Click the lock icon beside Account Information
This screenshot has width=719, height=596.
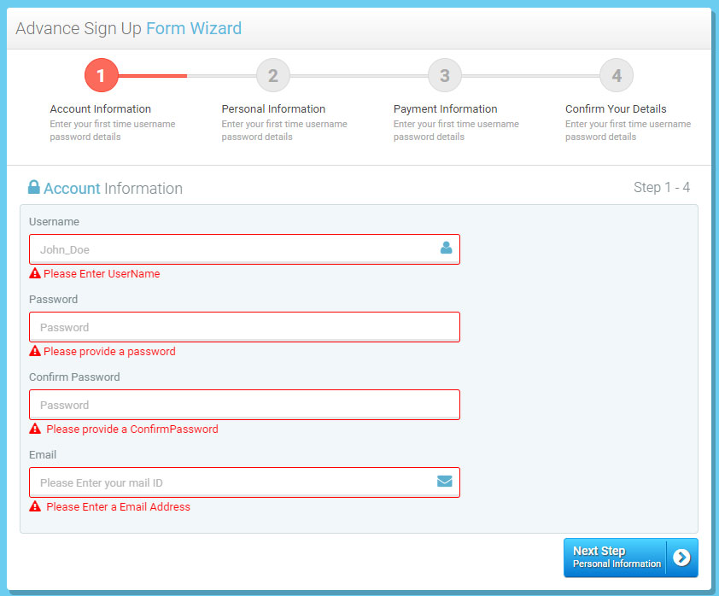click(x=33, y=186)
